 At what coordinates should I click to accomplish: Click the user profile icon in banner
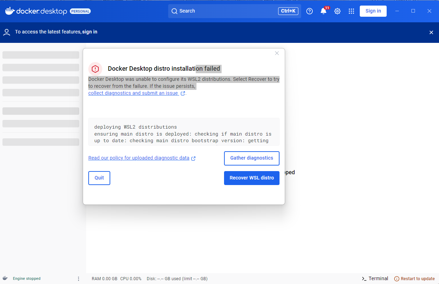click(x=7, y=32)
